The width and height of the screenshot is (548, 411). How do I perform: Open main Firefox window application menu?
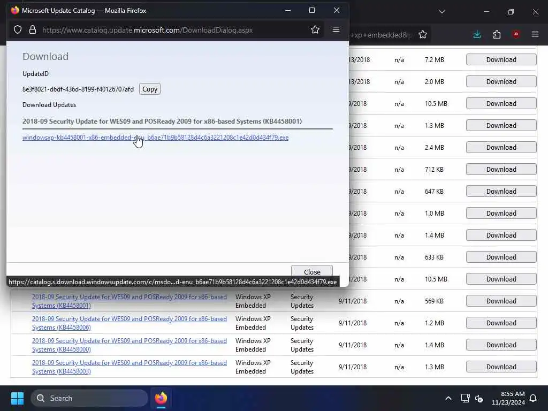pos(535,34)
